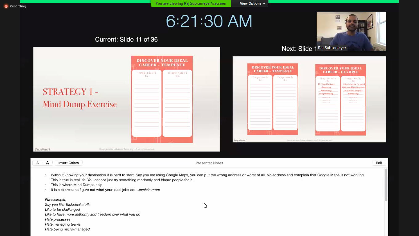Image resolution: width=419 pixels, height=236 pixels.
Task: Click the Career Example card in next slide
Action: (x=340, y=100)
